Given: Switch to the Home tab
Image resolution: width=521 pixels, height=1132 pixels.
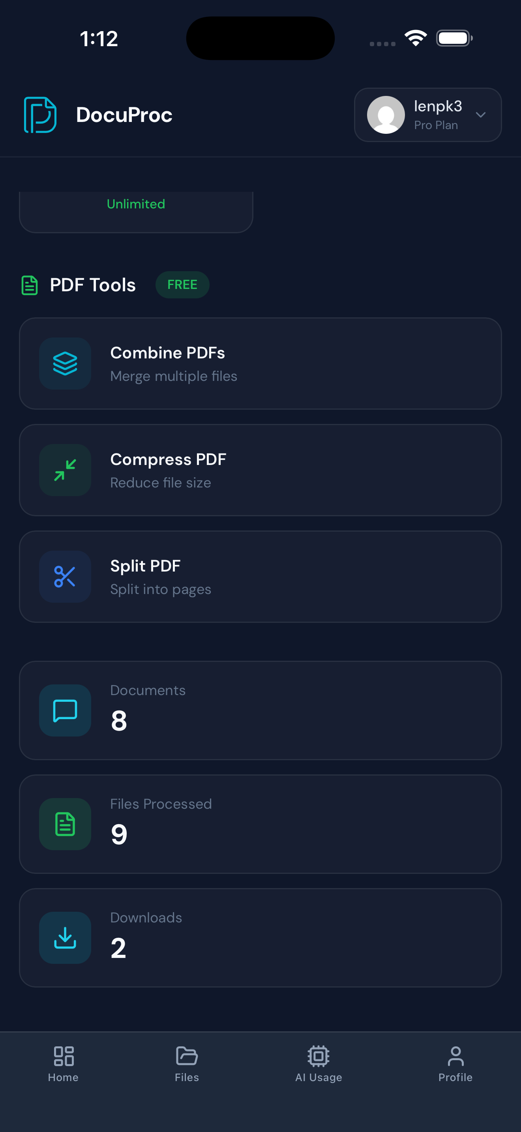Looking at the screenshot, I should [x=63, y=1064].
